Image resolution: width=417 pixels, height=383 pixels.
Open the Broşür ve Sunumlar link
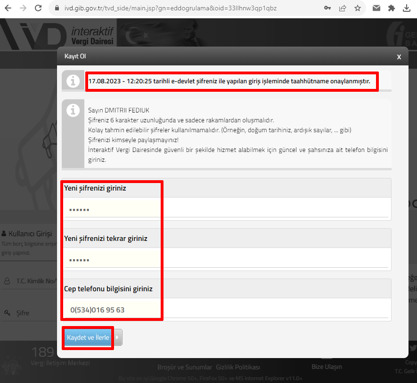point(185,367)
